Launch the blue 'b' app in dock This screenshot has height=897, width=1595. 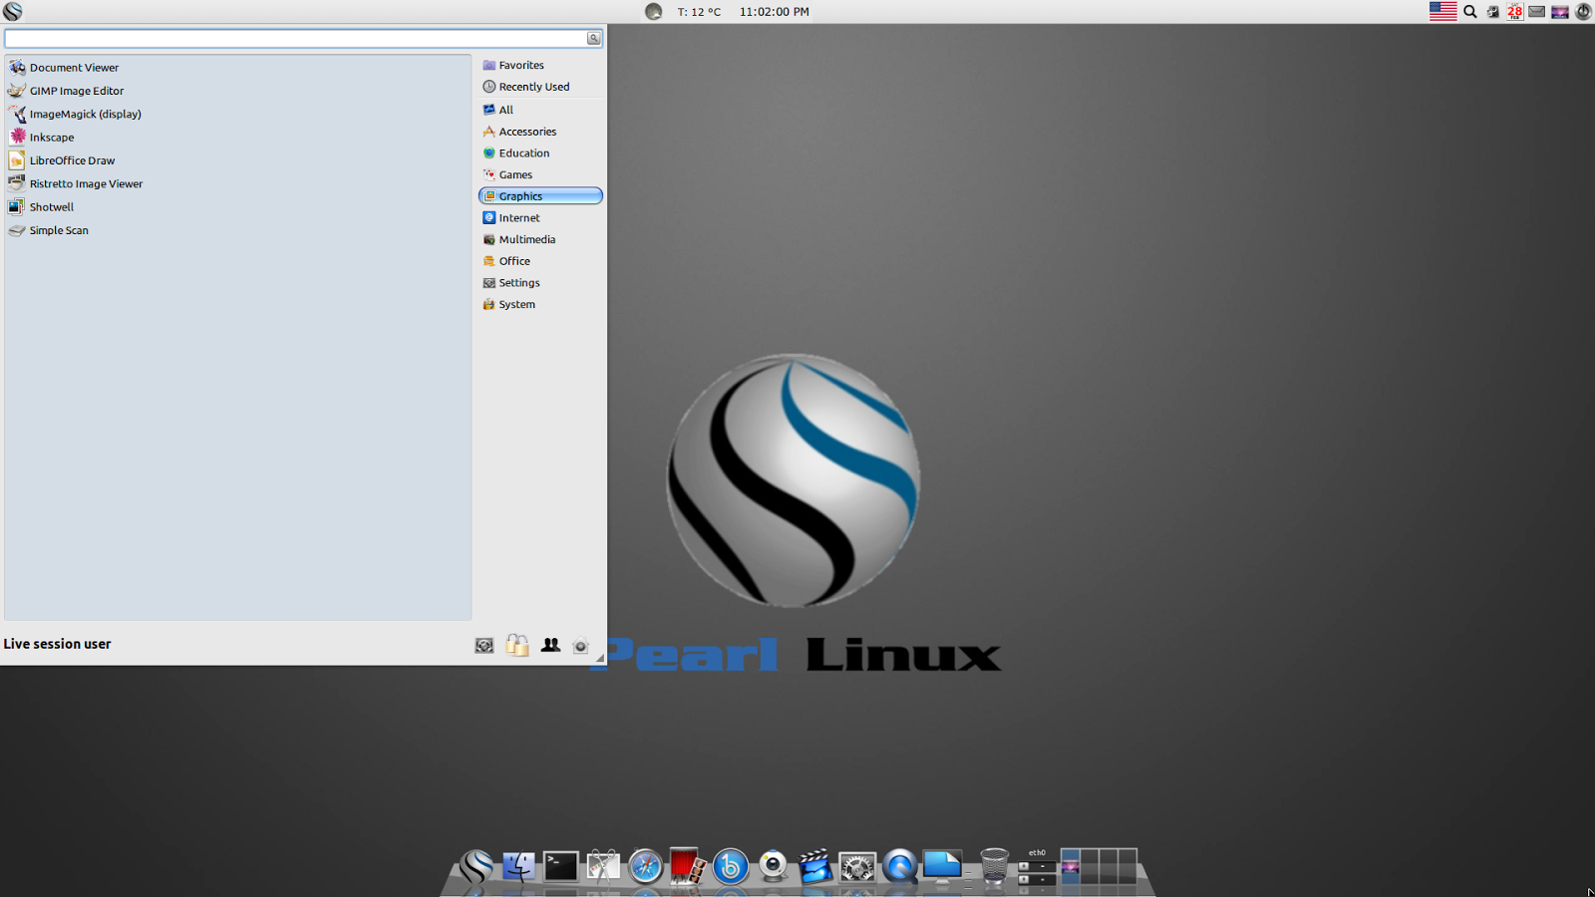(730, 866)
